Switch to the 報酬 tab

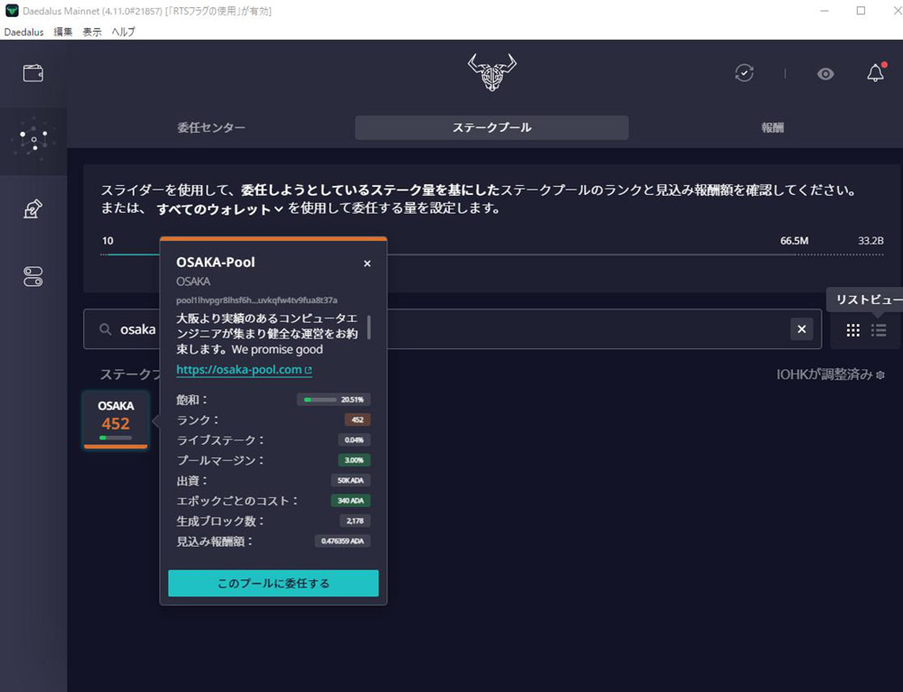coord(772,128)
